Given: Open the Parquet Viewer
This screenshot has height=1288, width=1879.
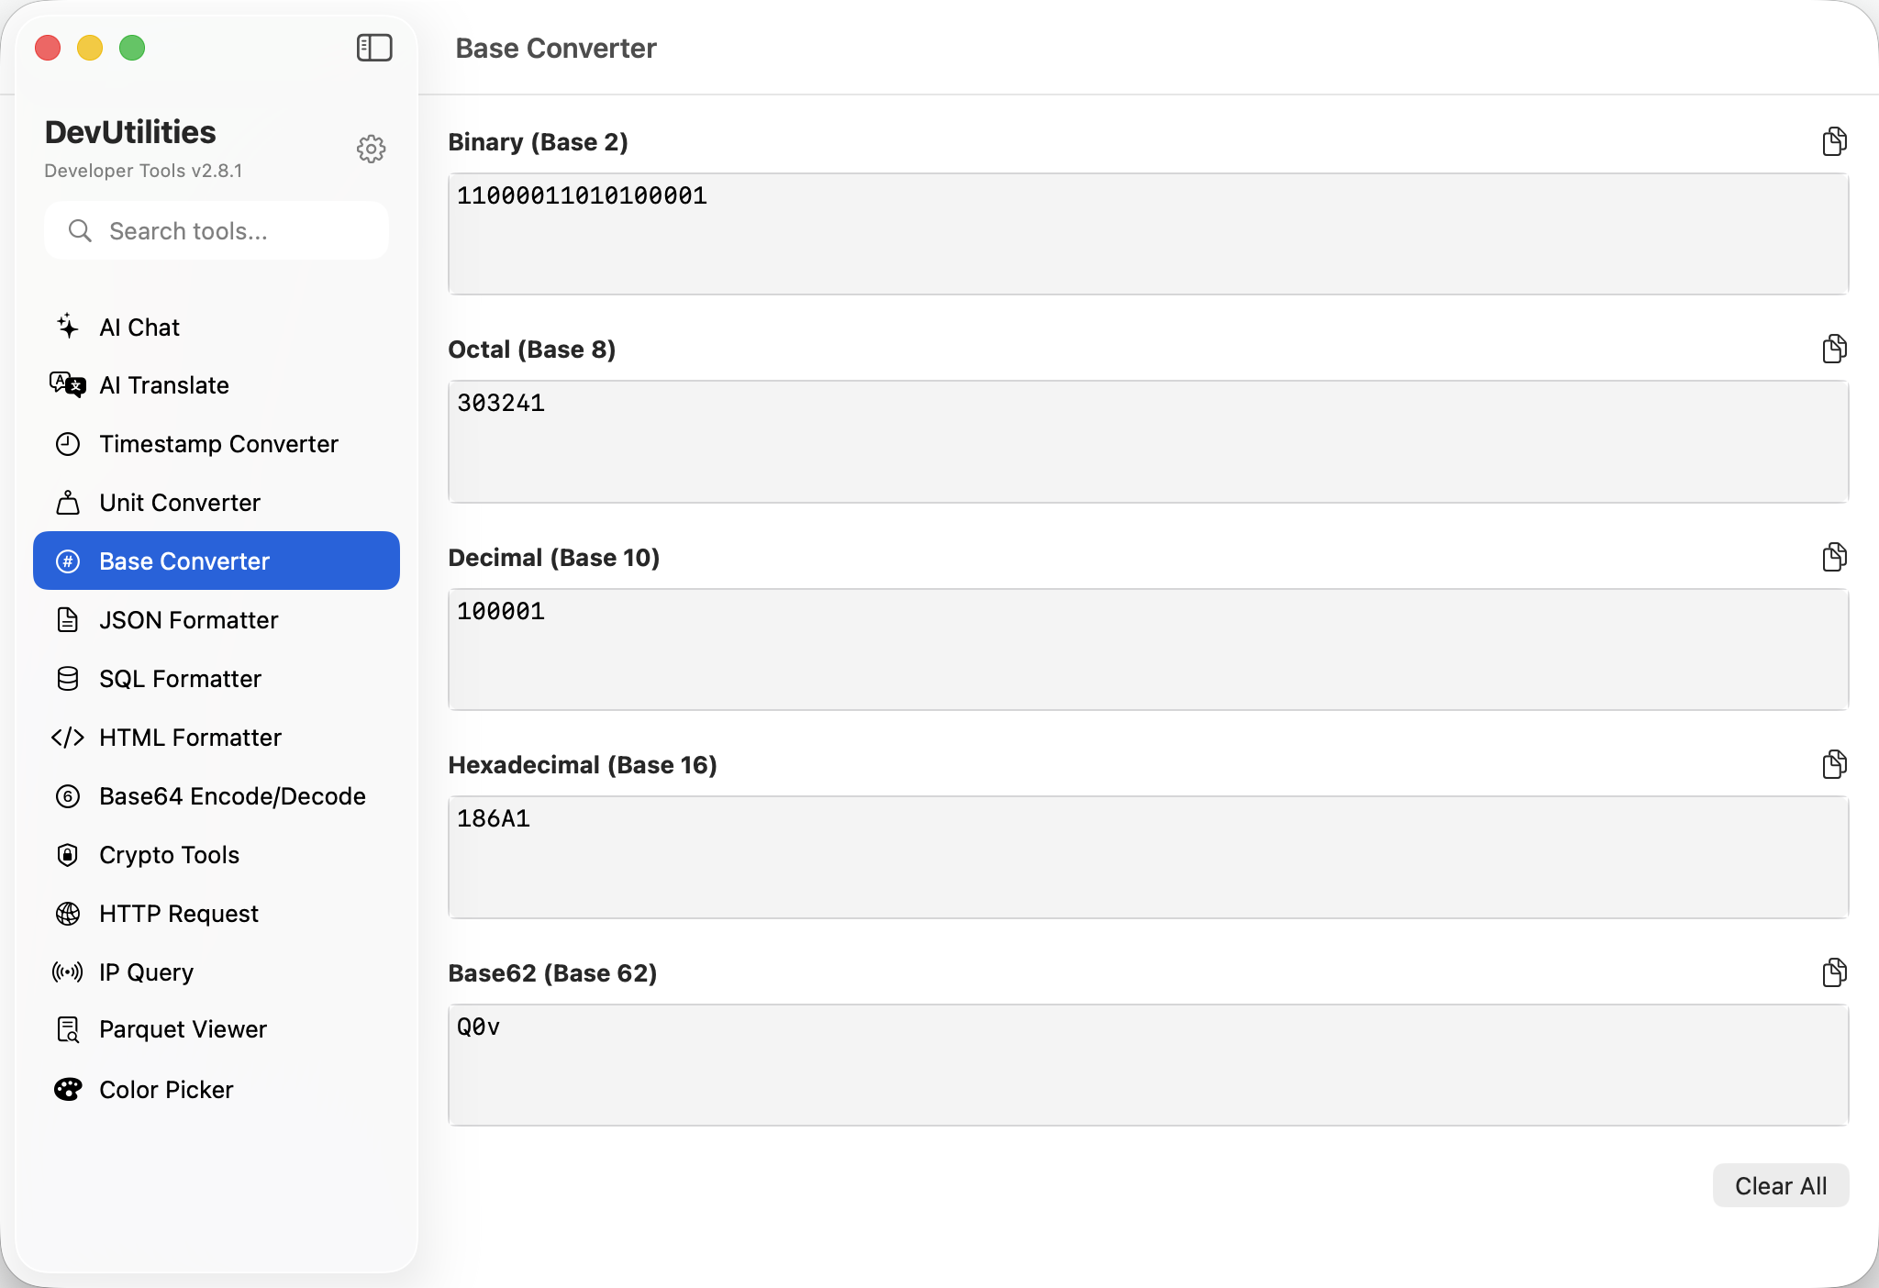Looking at the screenshot, I should tap(182, 1029).
